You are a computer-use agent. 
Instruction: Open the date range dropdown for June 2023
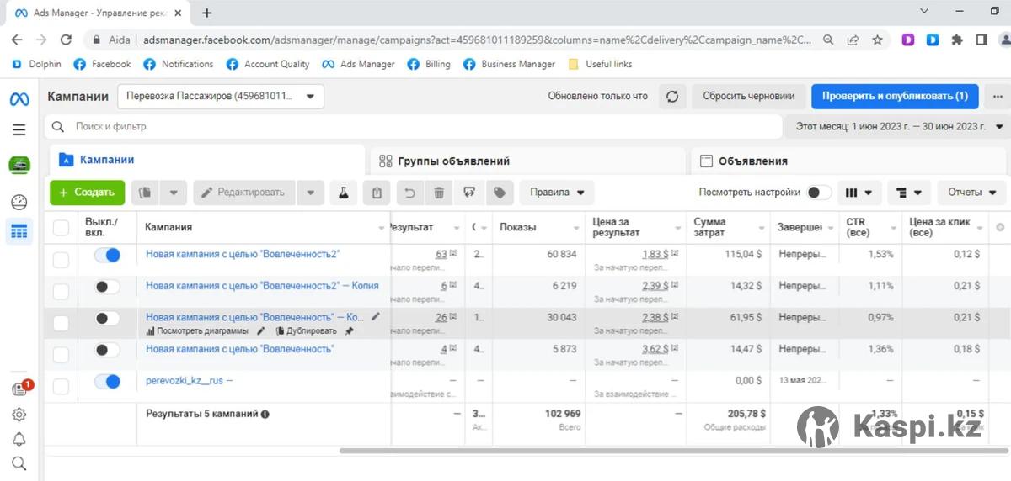coord(899,127)
